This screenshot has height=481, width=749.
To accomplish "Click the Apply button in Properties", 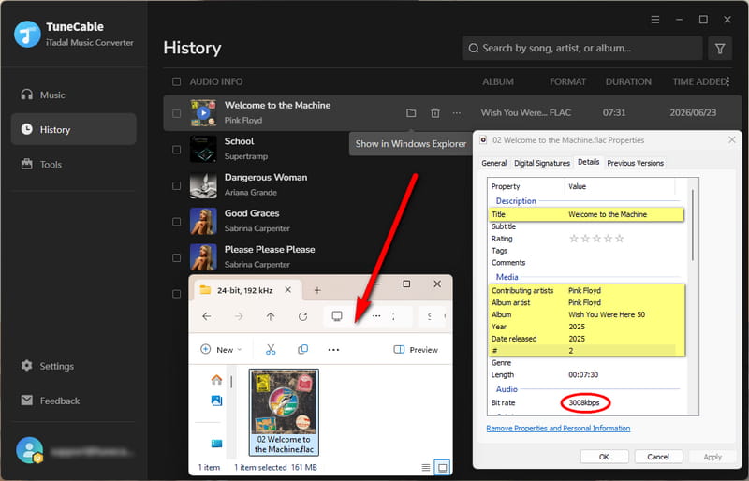I will coord(712,457).
